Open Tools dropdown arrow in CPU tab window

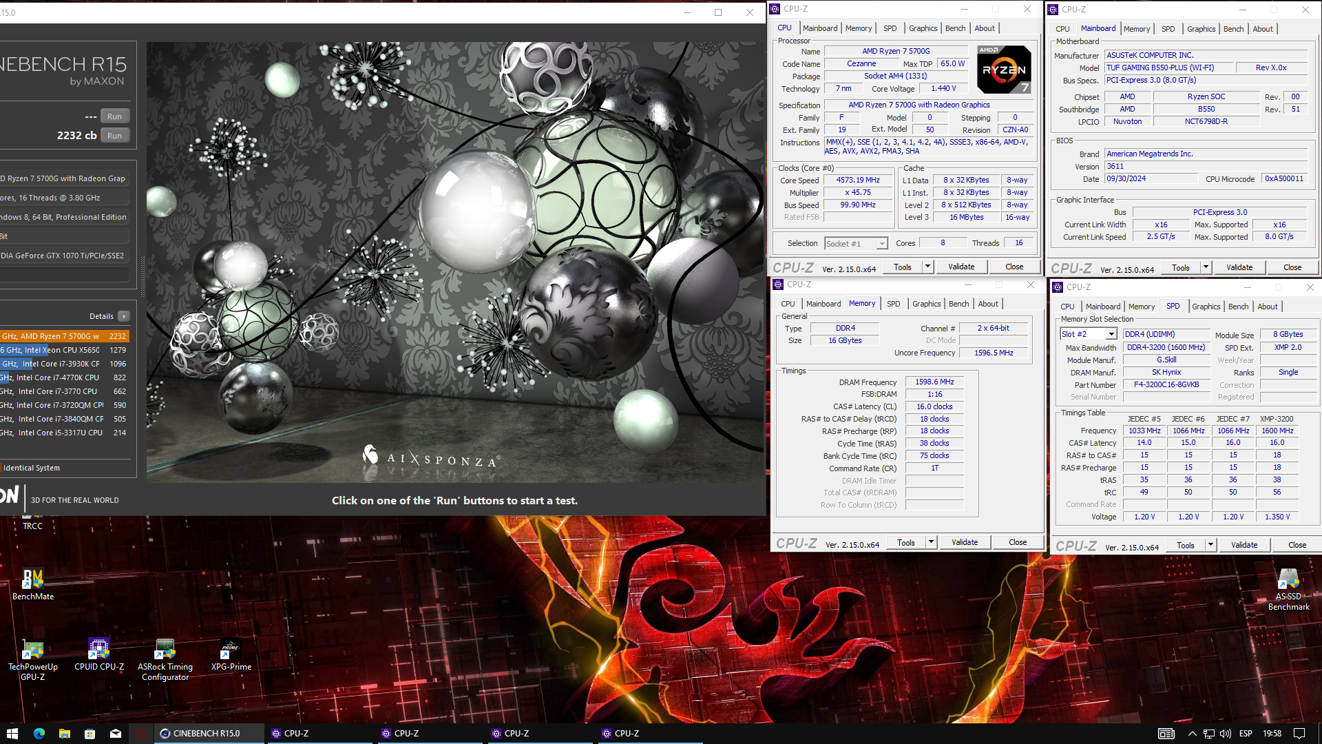[927, 267]
